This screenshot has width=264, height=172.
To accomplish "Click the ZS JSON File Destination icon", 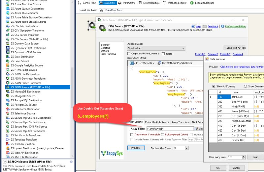I will (x=8, y=74).
